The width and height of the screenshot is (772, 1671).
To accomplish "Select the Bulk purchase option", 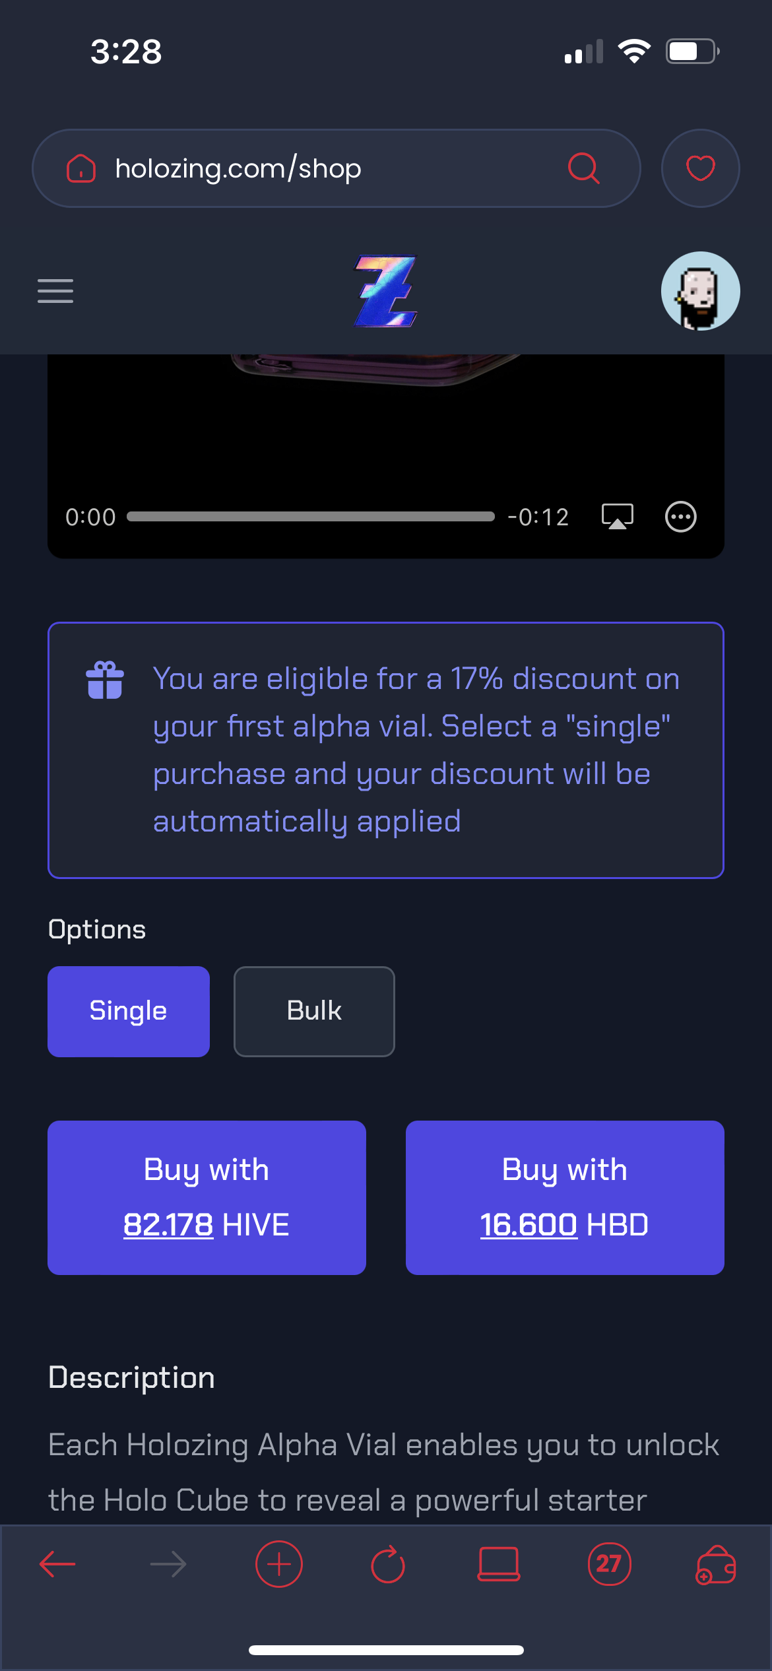I will pos(314,1011).
